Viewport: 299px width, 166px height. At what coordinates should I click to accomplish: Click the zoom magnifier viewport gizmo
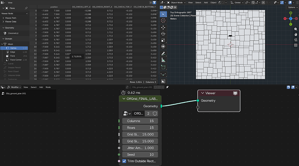pos(296,29)
